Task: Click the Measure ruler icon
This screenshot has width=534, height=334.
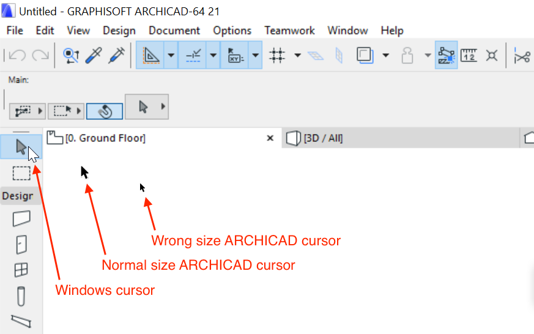Action: click(x=469, y=55)
